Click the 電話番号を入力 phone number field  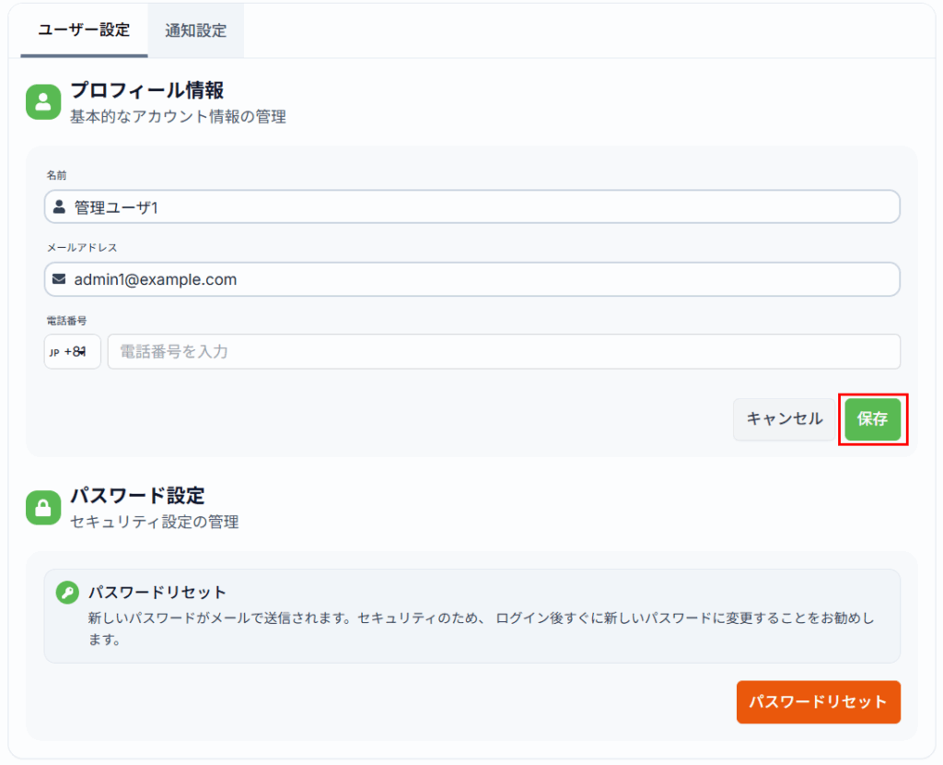click(x=503, y=351)
